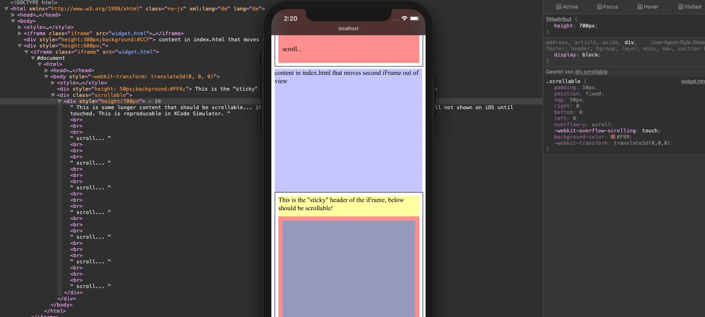Toggle the Active pseudo-class checkbox
705x317 pixels.
coord(559,7)
